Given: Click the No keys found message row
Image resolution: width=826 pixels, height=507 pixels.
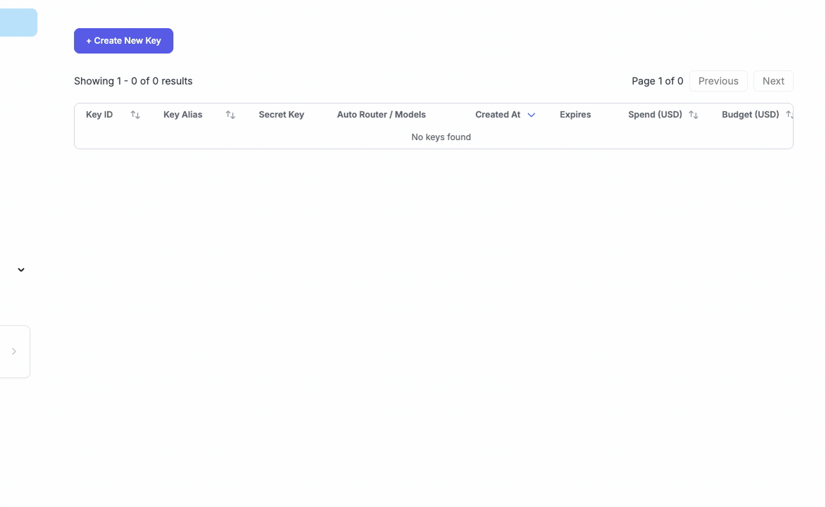Looking at the screenshot, I should tap(441, 137).
